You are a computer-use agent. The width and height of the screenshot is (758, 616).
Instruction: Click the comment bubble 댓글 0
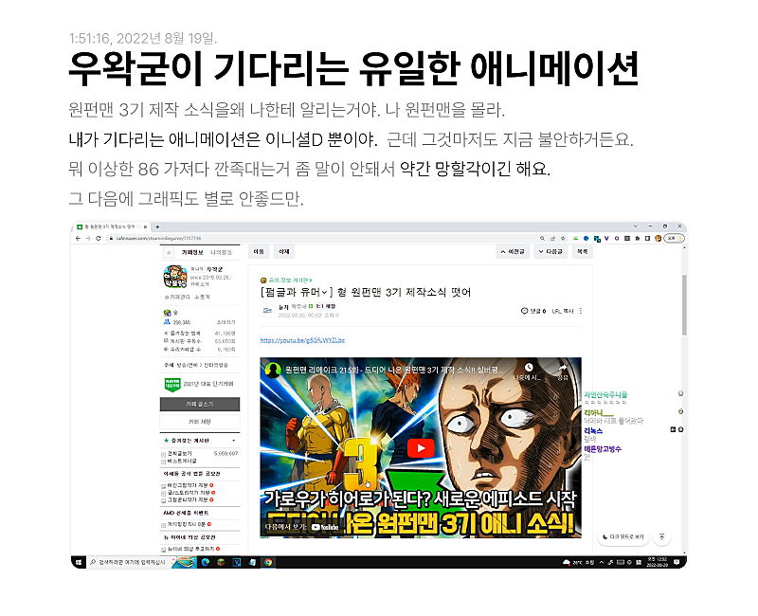coord(533,311)
